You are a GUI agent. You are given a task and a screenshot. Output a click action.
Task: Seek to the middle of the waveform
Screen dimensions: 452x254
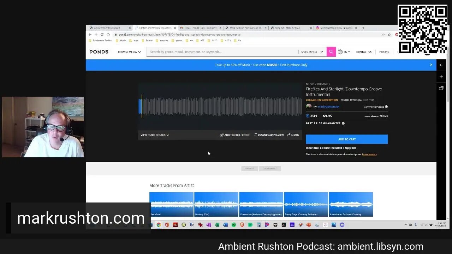pyautogui.click(x=220, y=107)
